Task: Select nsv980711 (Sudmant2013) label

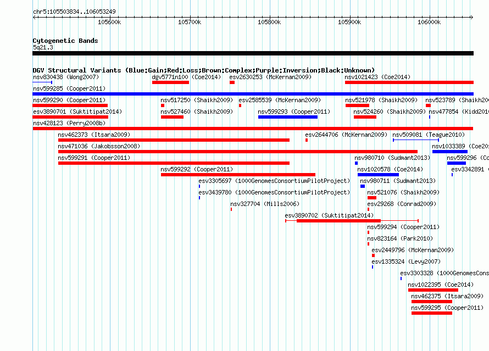Action: coord(398,181)
